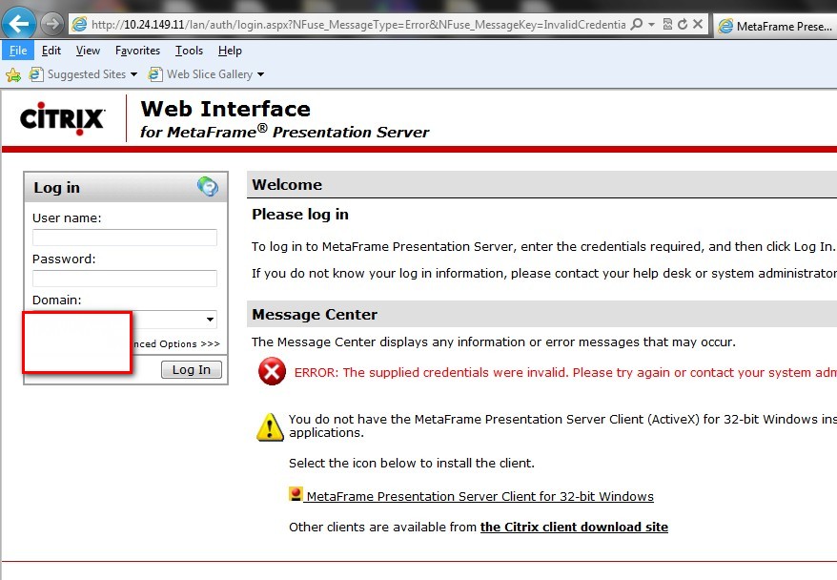Click the Citrix logo
This screenshot has width=837, height=580.
63,118
